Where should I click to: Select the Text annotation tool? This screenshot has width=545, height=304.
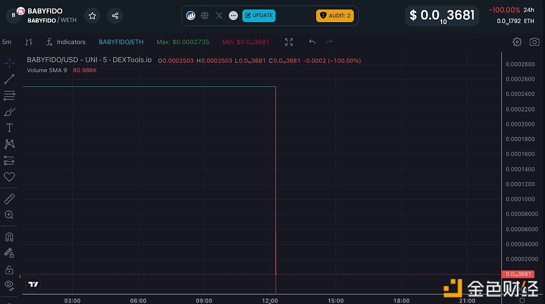pyautogui.click(x=10, y=128)
